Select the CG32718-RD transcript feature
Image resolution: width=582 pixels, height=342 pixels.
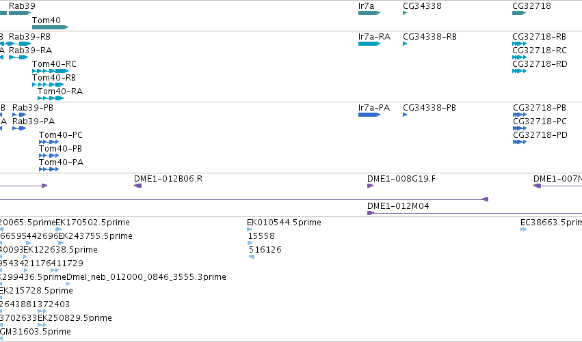[x=519, y=71]
